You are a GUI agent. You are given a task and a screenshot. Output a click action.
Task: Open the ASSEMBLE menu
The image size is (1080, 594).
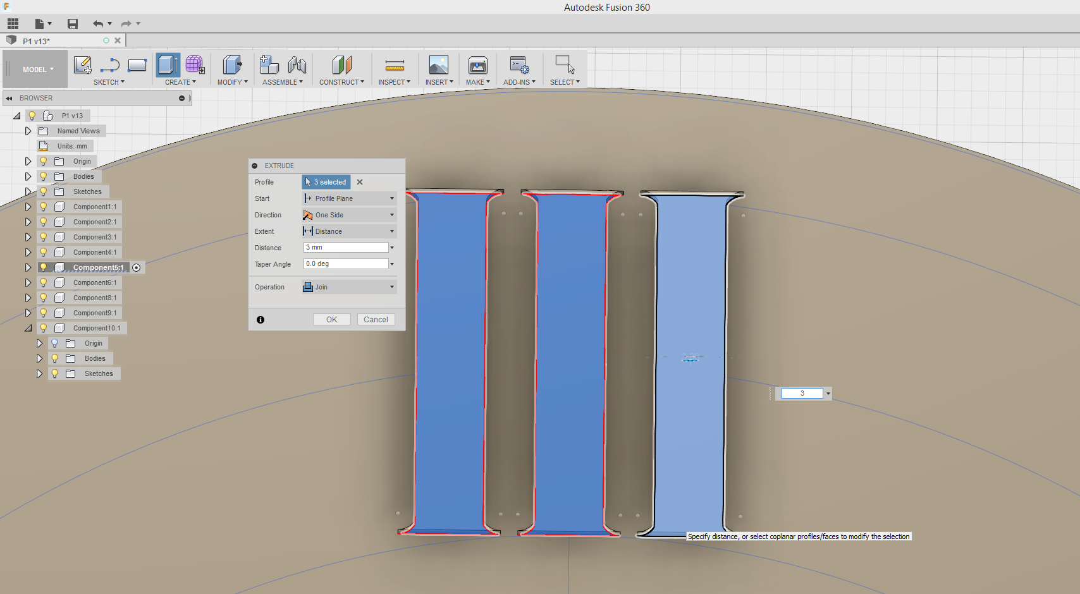coord(282,82)
